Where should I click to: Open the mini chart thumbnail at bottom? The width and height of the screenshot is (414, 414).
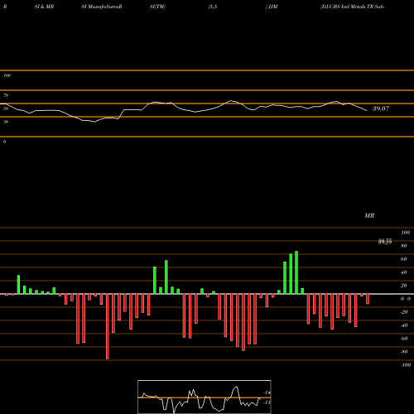click(205, 397)
